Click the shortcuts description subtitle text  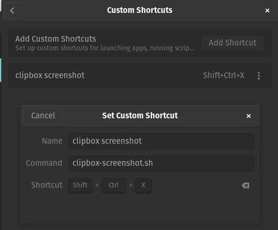click(105, 48)
